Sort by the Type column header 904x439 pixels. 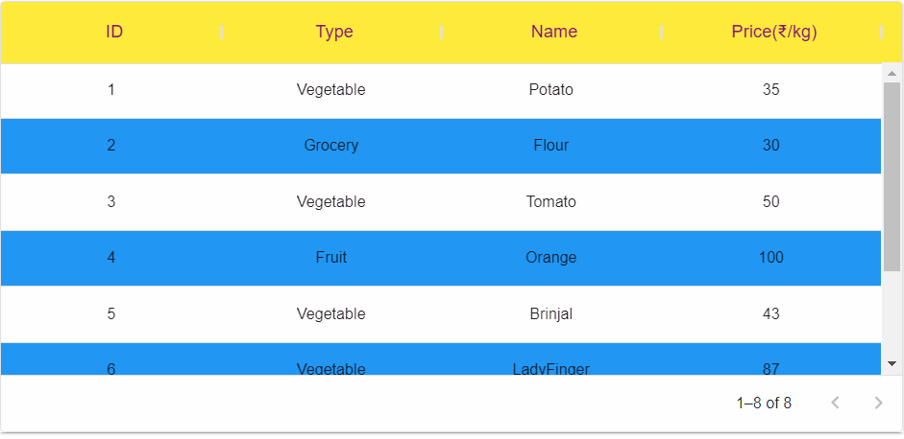pyautogui.click(x=333, y=32)
